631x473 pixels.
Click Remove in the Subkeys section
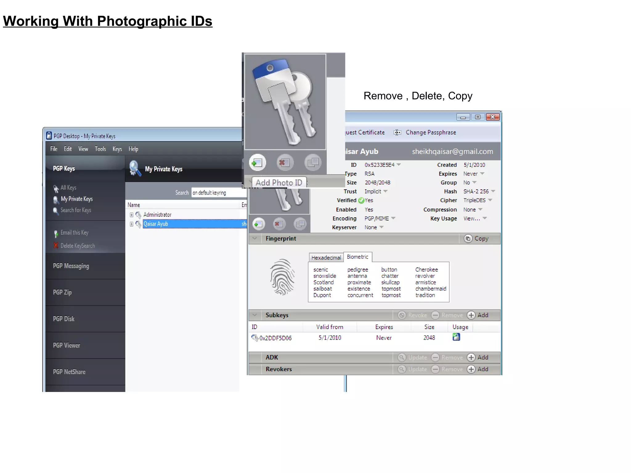(x=447, y=315)
